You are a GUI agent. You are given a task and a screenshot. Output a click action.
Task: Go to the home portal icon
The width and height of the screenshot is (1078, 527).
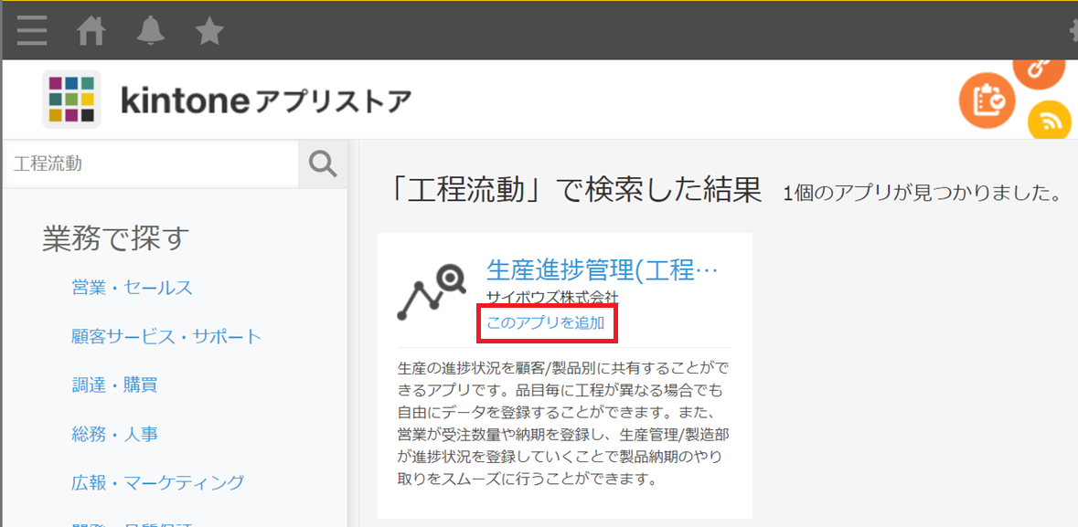click(91, 31)
